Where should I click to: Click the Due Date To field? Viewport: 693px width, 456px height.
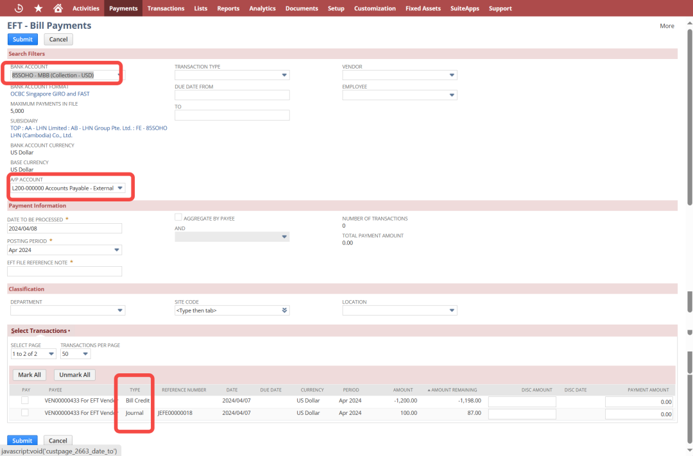(x=232, y=115)
